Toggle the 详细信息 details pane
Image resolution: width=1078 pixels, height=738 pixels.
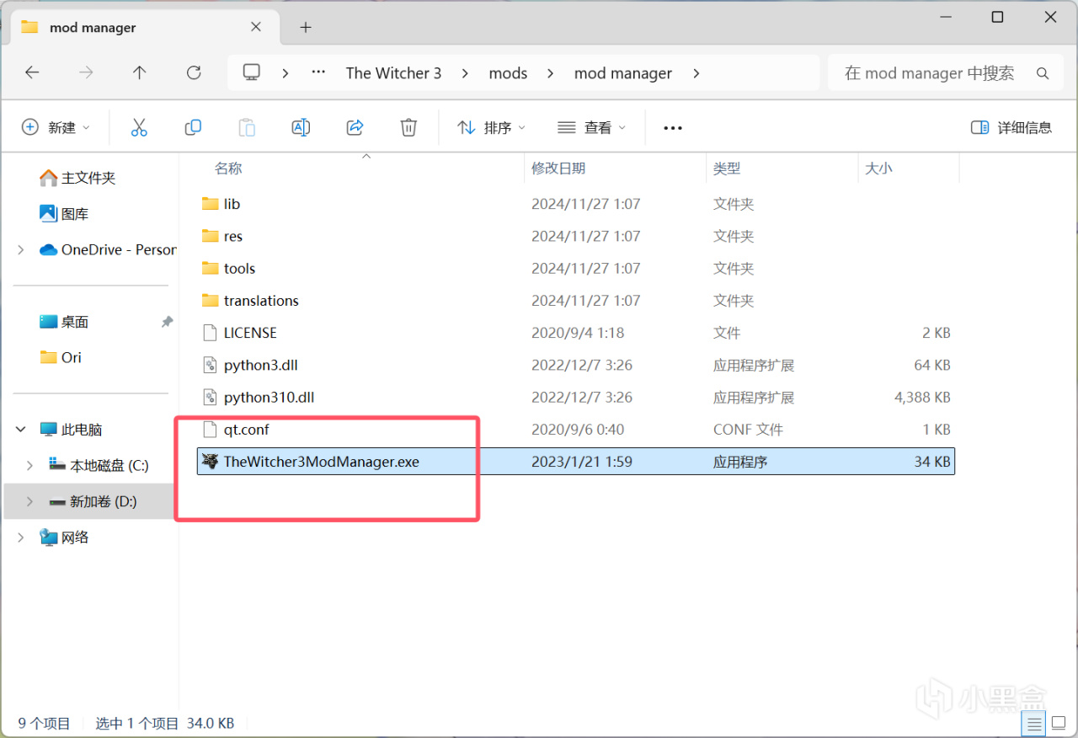(x=1011, y=127)
